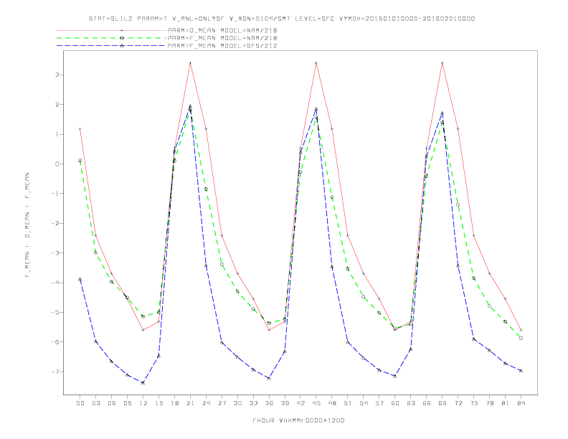Image resolution: width=568 pixels, height=439 pixels.
Task: Select legend entry PARM=F_MEAN MODEL=GFS/212
Action: pyautogui.click(x=222, y=46)
